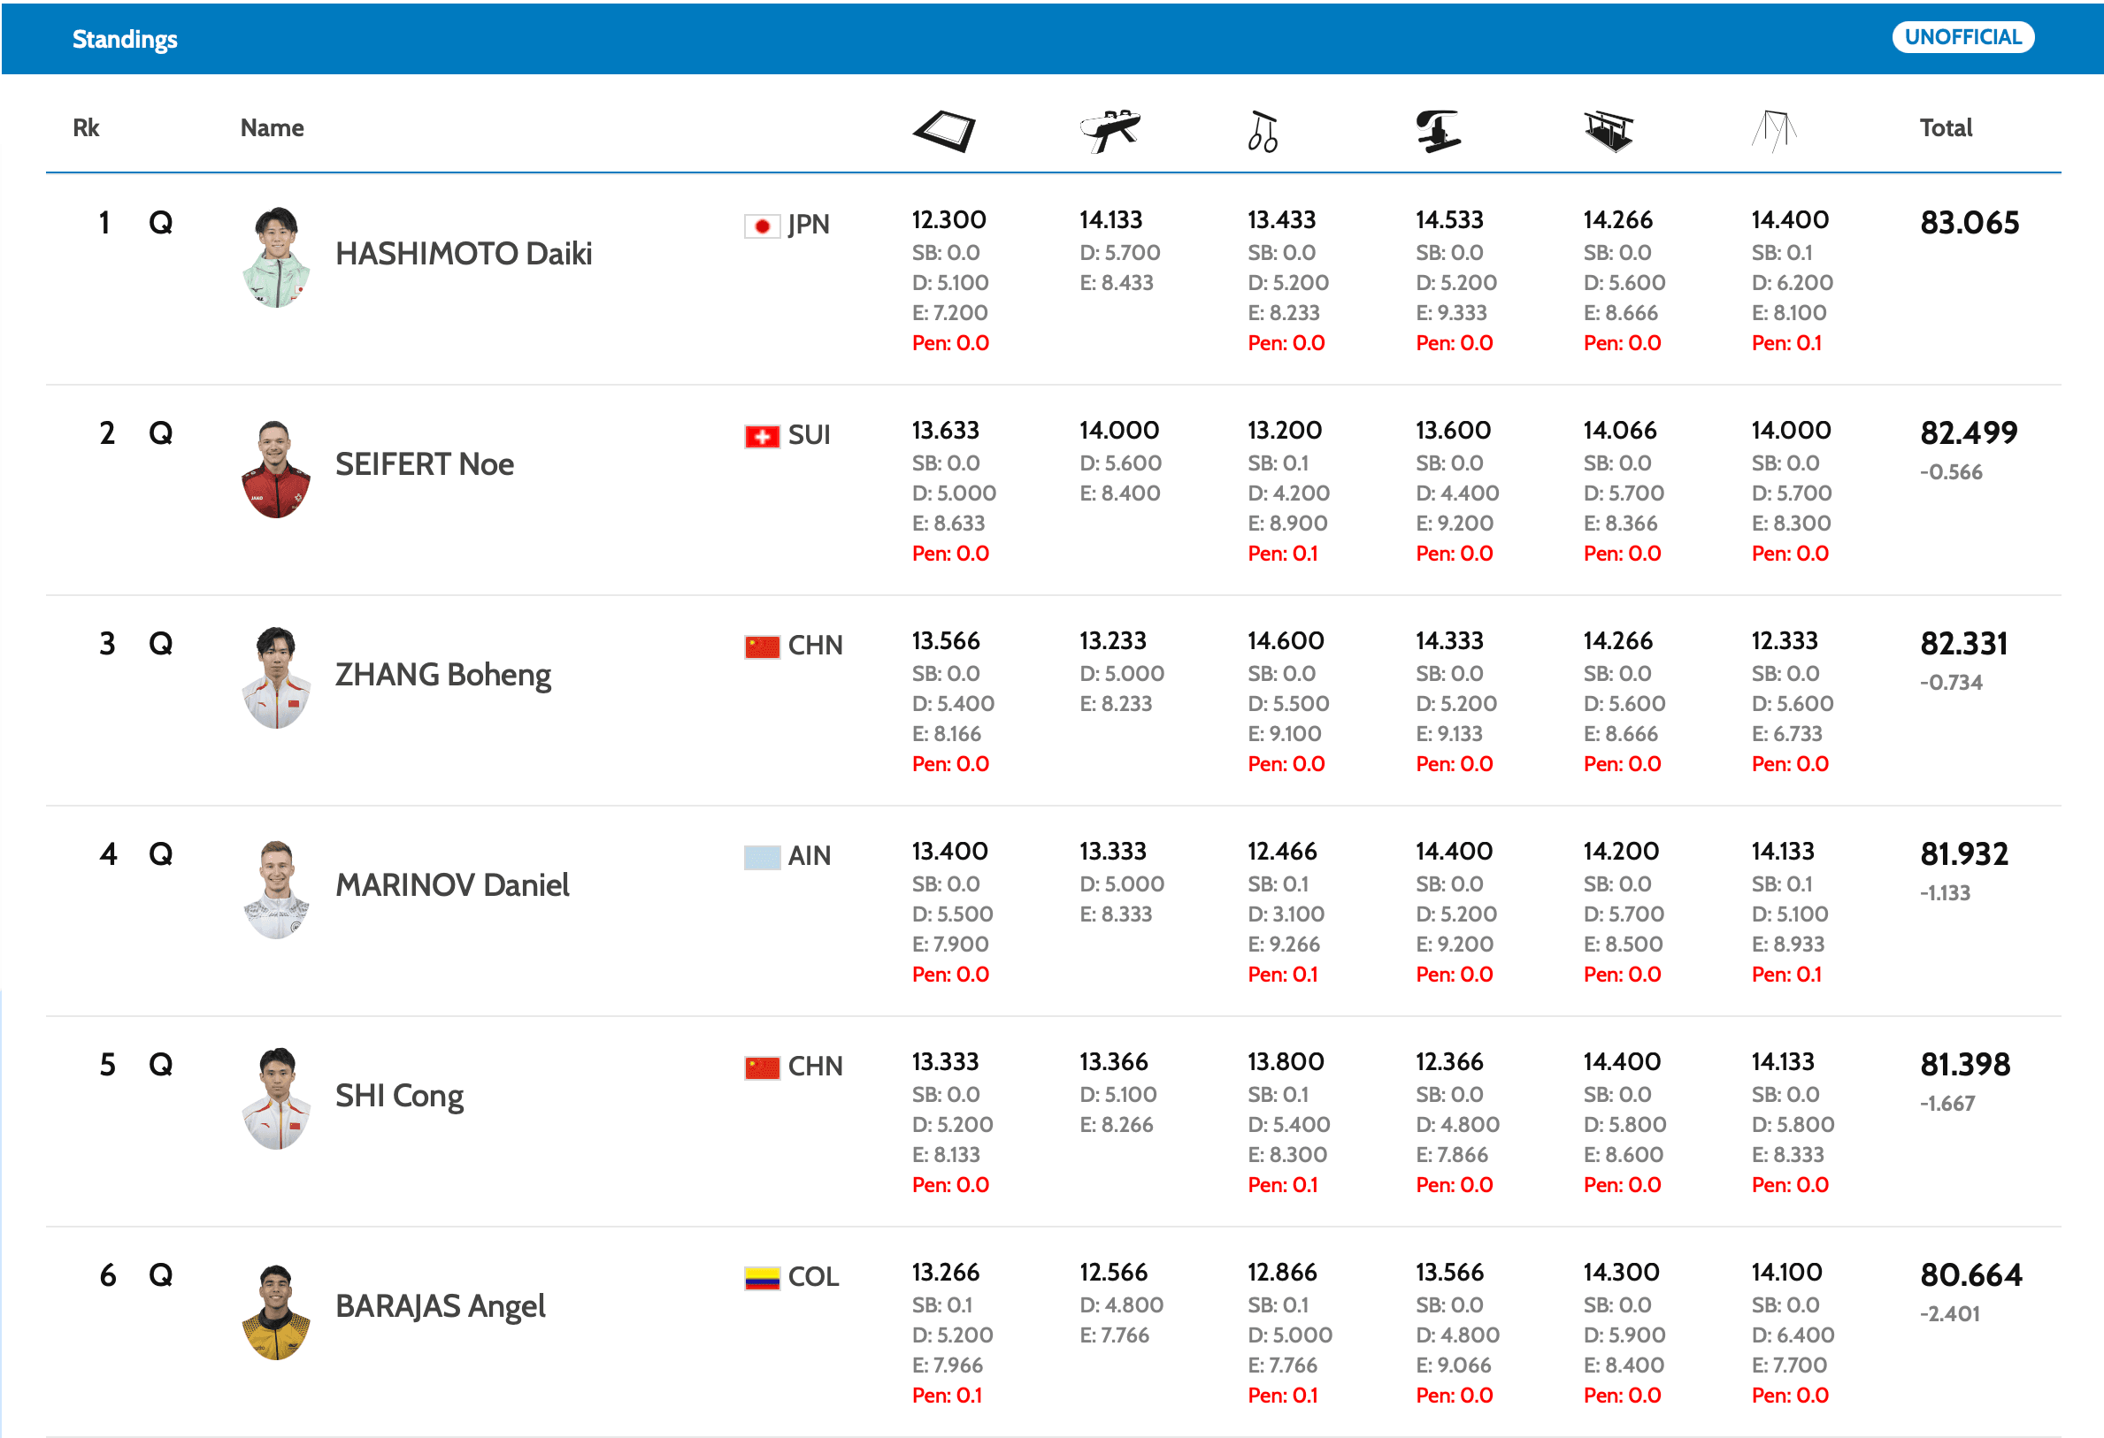Click Japan flag icon next to JPN
Image resolution: width=2104 pixels, height=1438 pixels.
762,226
